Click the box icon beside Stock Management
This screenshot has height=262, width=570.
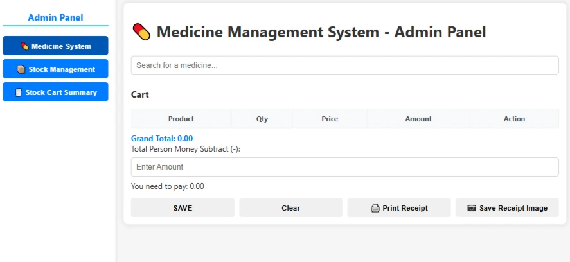click(21, 69)
